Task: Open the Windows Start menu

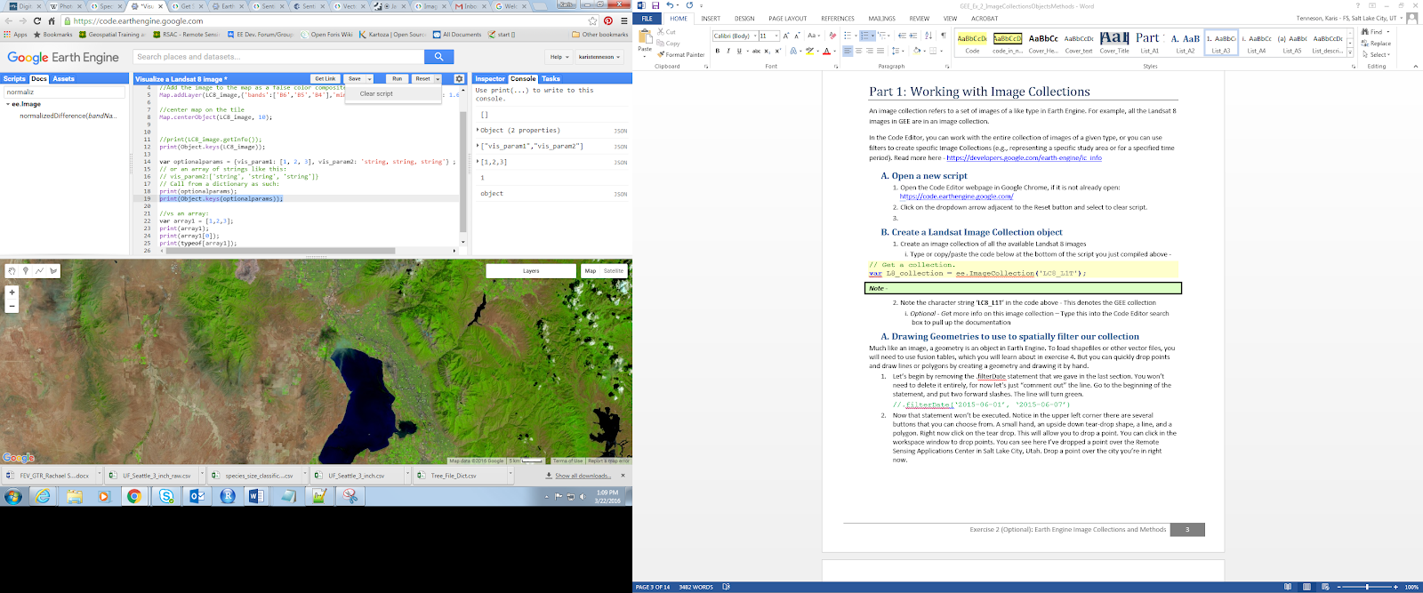Action: (x=13, y=496)
